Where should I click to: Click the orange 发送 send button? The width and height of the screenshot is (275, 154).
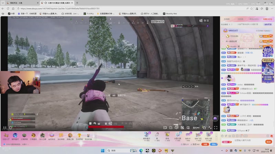(x=269, y=142)
